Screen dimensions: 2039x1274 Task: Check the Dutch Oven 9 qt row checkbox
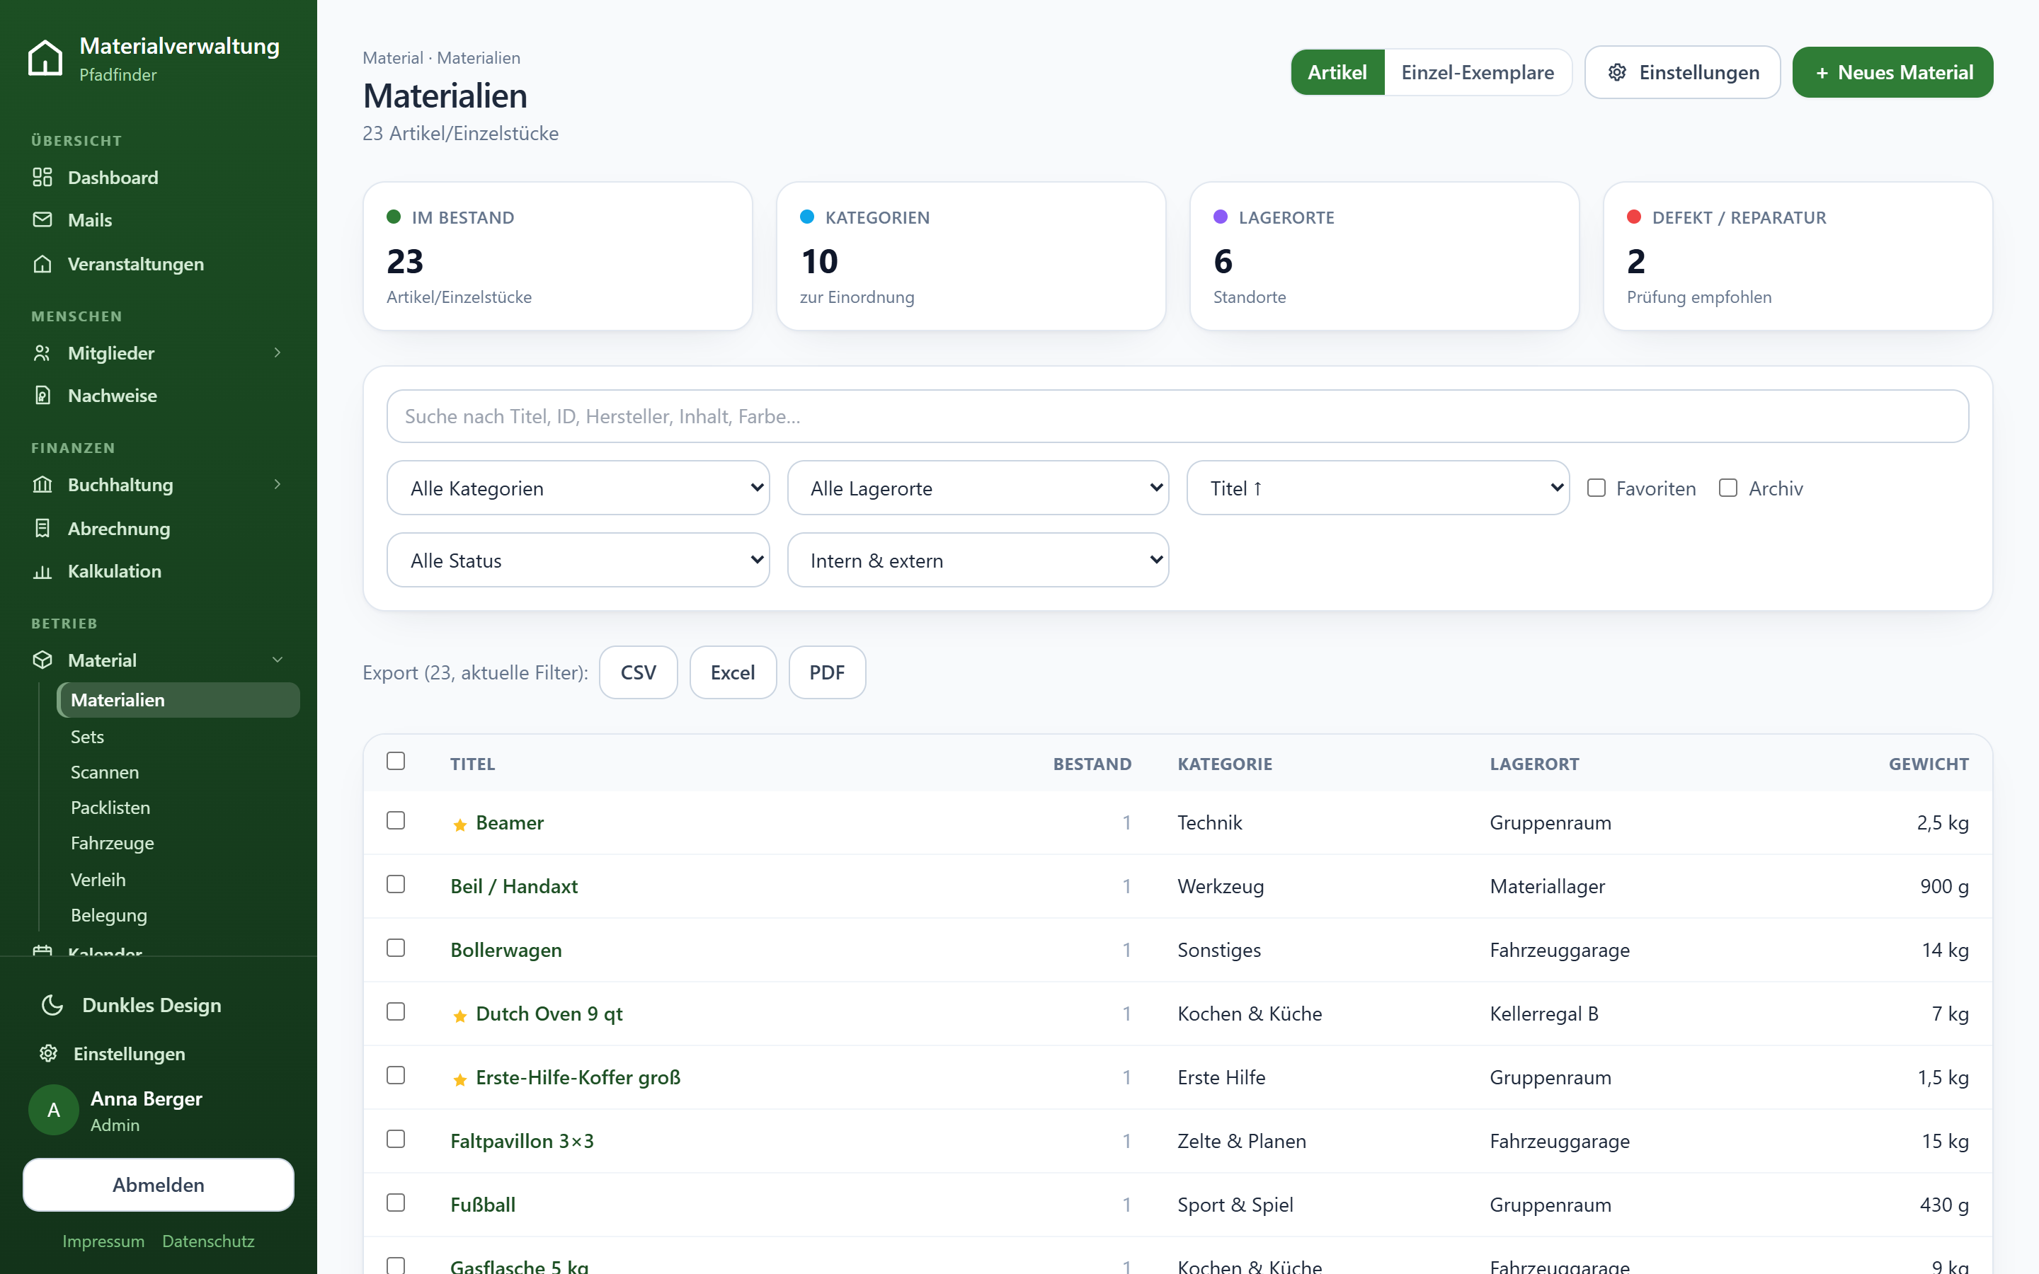(396, 1011)
